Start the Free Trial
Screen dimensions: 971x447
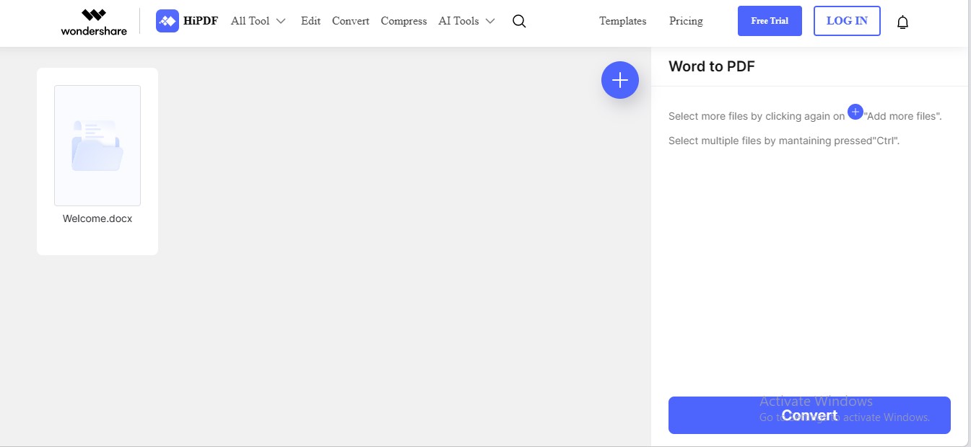click(x=770, y=21)
